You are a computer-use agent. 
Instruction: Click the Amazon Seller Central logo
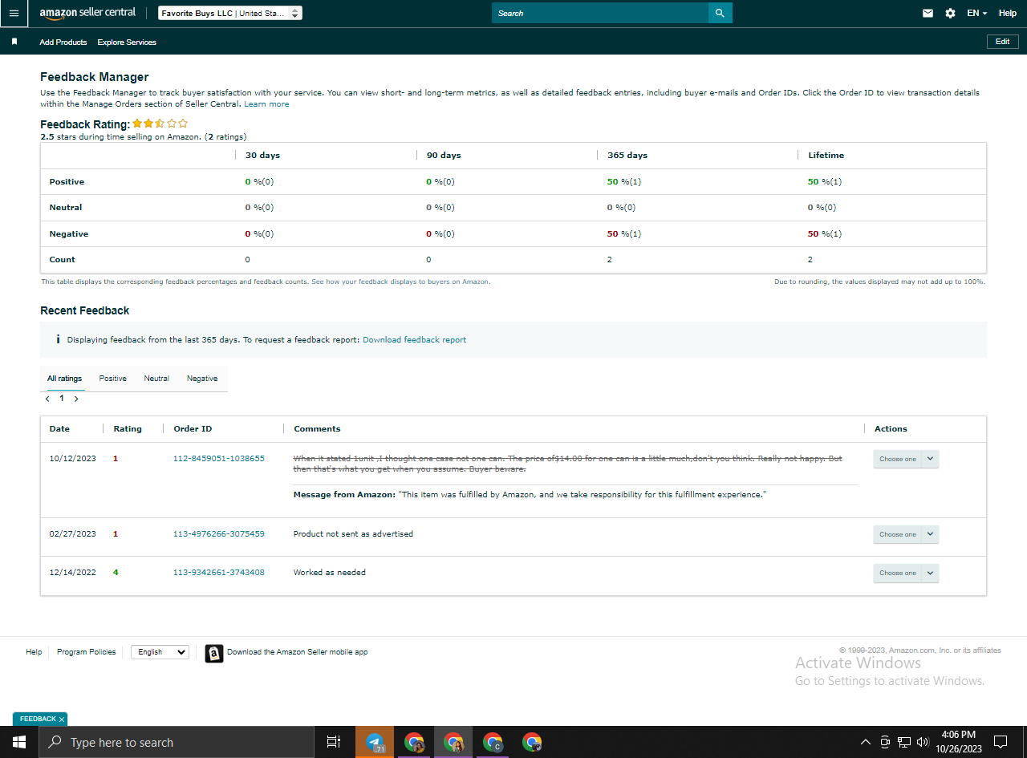click(x=87, y=14)
